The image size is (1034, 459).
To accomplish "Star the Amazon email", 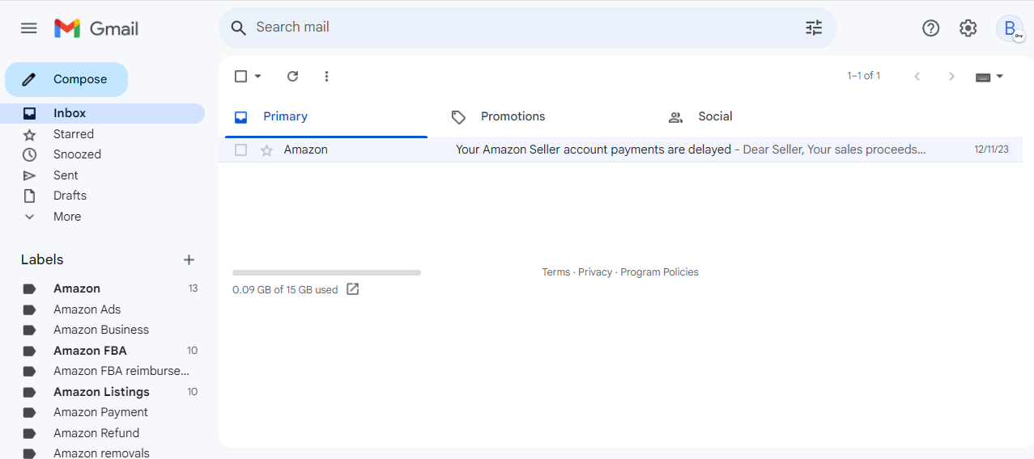I will pos(266,149).
